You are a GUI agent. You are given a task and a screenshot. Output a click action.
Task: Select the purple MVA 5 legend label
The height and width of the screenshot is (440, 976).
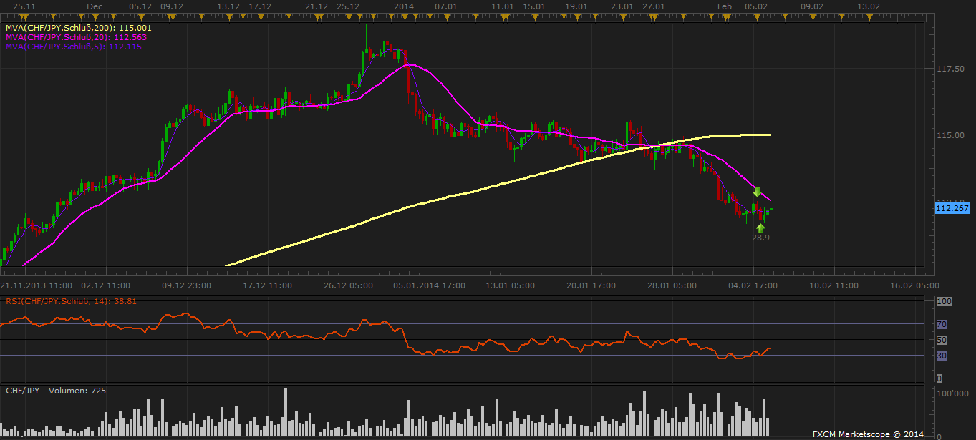pos(74,47)
